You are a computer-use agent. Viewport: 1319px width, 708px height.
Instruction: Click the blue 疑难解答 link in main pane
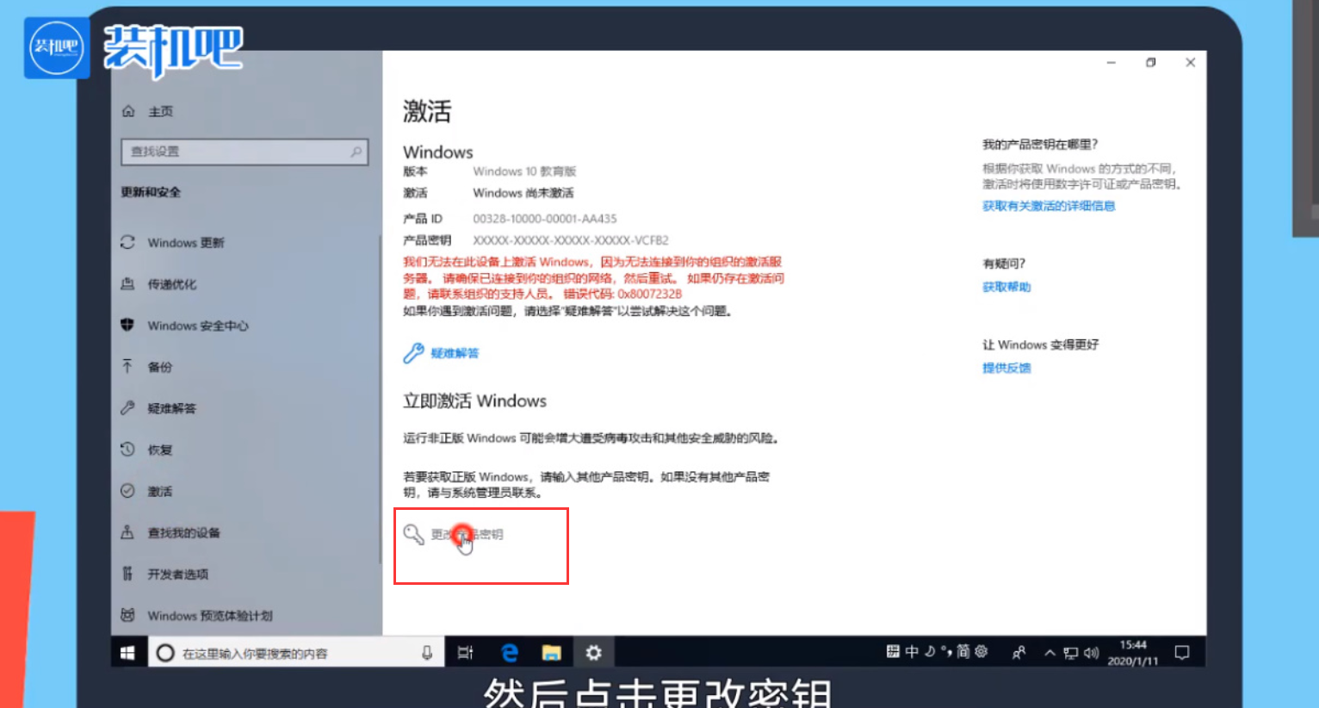click(x=455, y=353)
